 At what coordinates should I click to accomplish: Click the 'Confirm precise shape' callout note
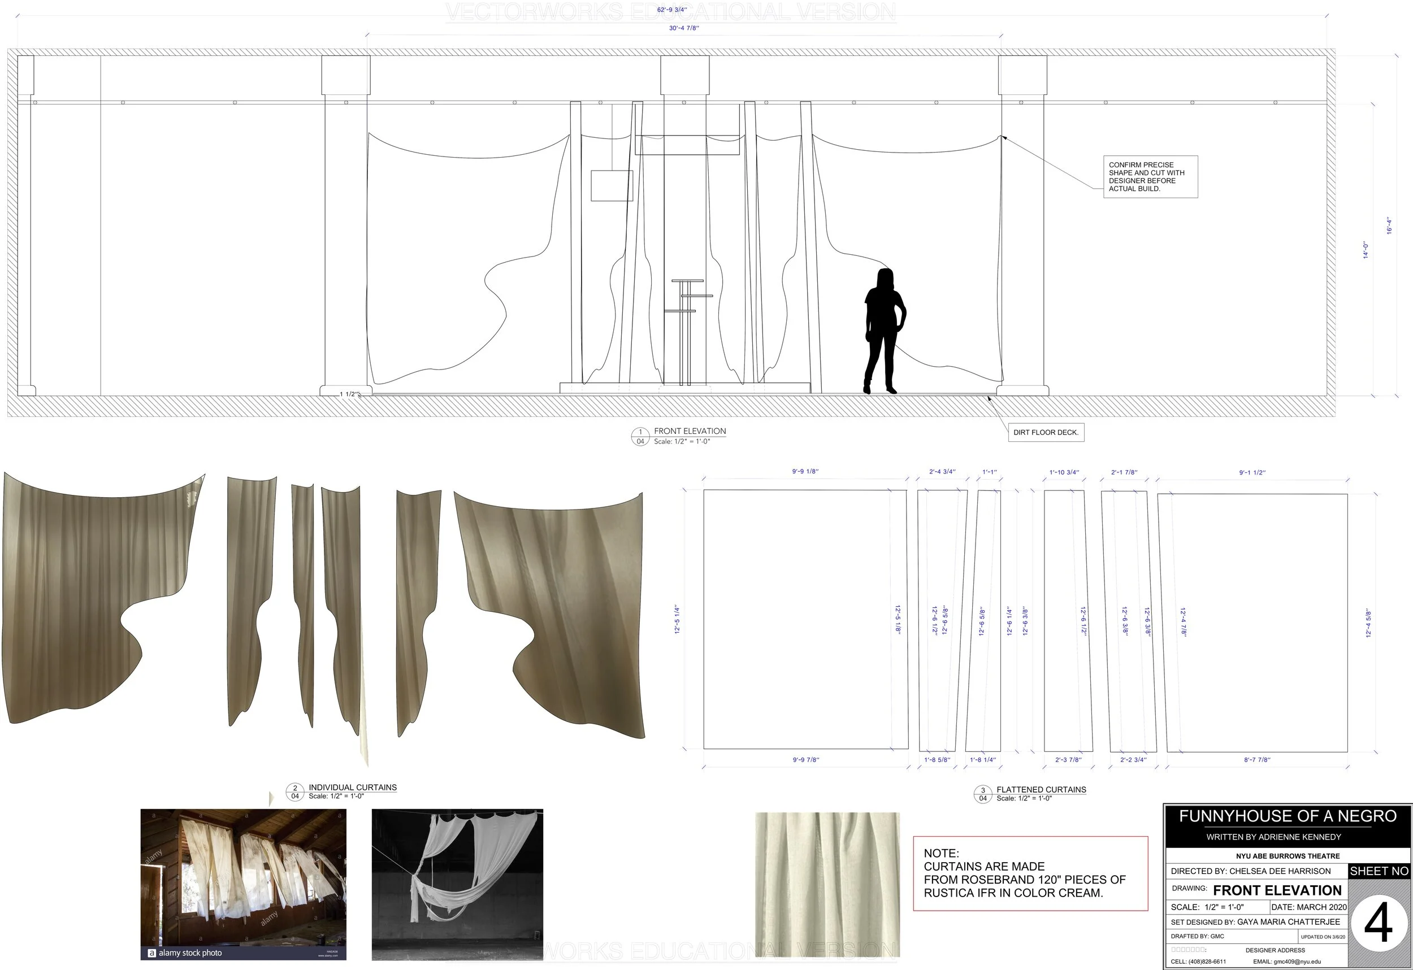1150,177
